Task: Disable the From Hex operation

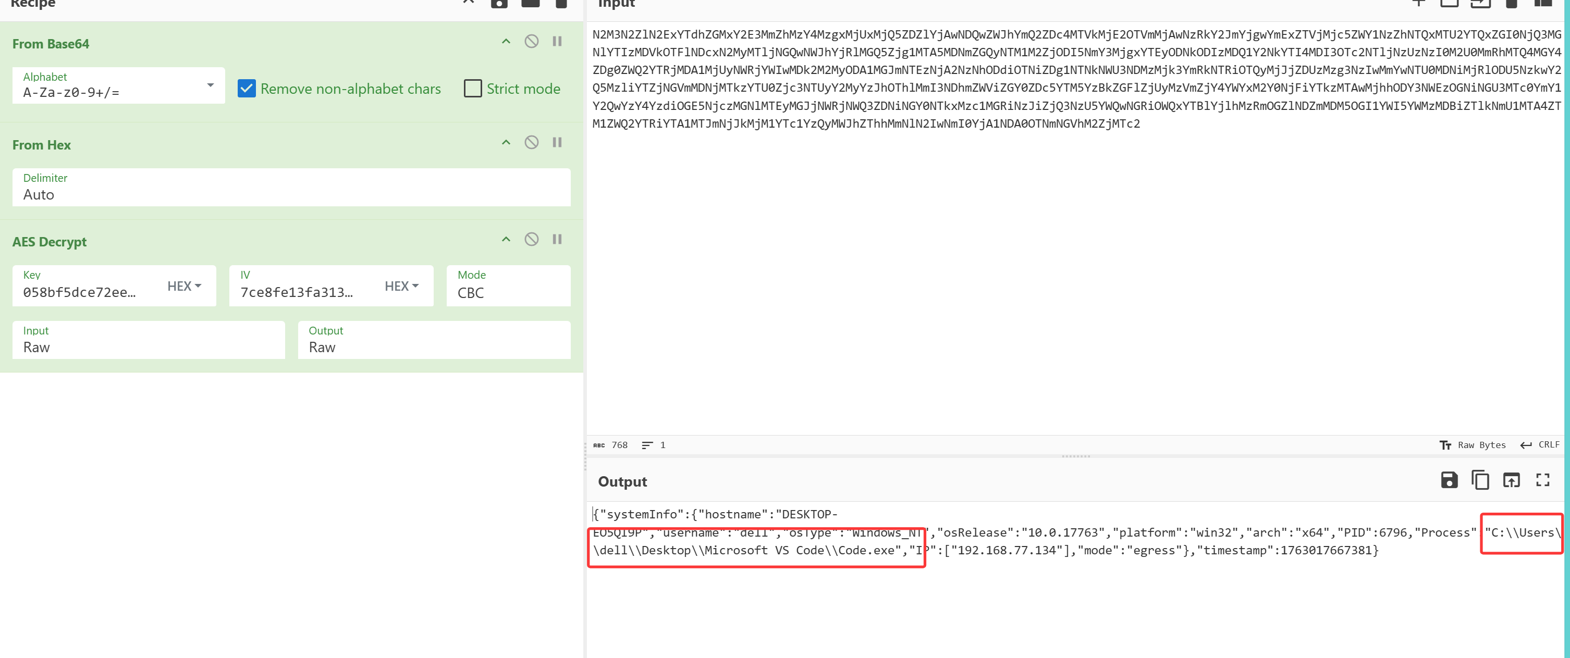Action: (531, 143)
